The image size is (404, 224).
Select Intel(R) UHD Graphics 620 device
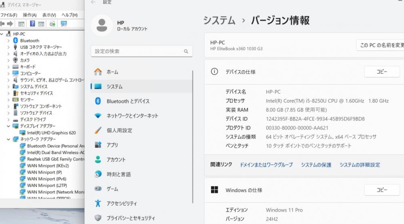coord(51,133)
